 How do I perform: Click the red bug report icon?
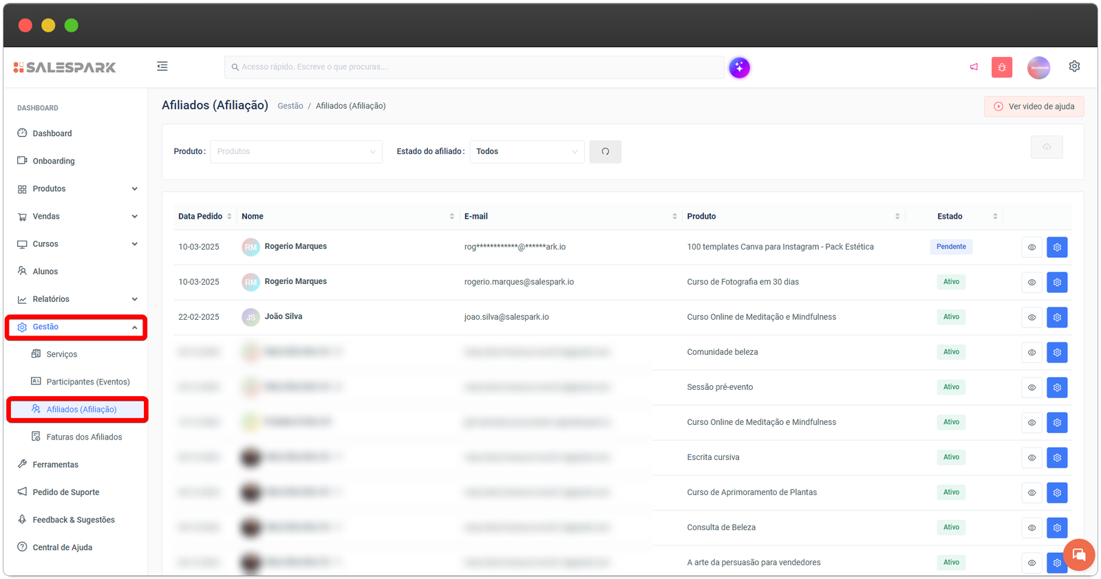click(1002, 67)
